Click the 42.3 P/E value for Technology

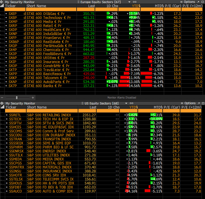[177, 17]
